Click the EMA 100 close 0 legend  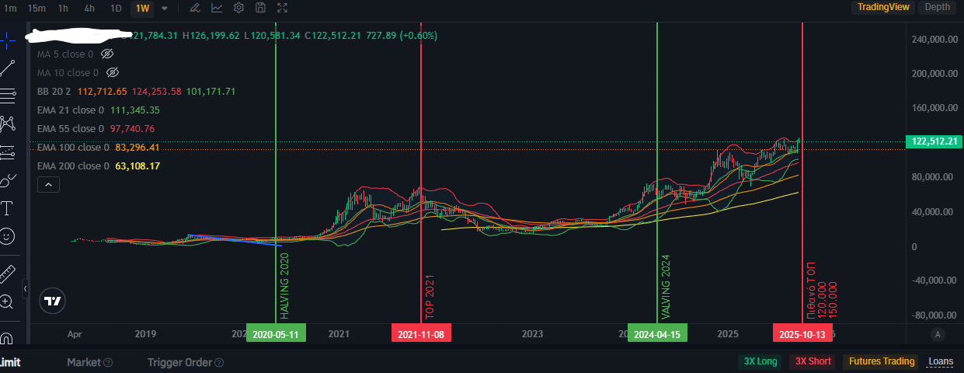(x=73, y=148)
